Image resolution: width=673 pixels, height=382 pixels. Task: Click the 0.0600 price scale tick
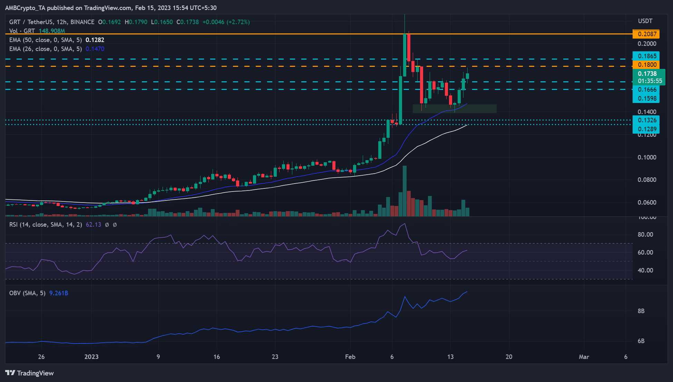point(647,203)
